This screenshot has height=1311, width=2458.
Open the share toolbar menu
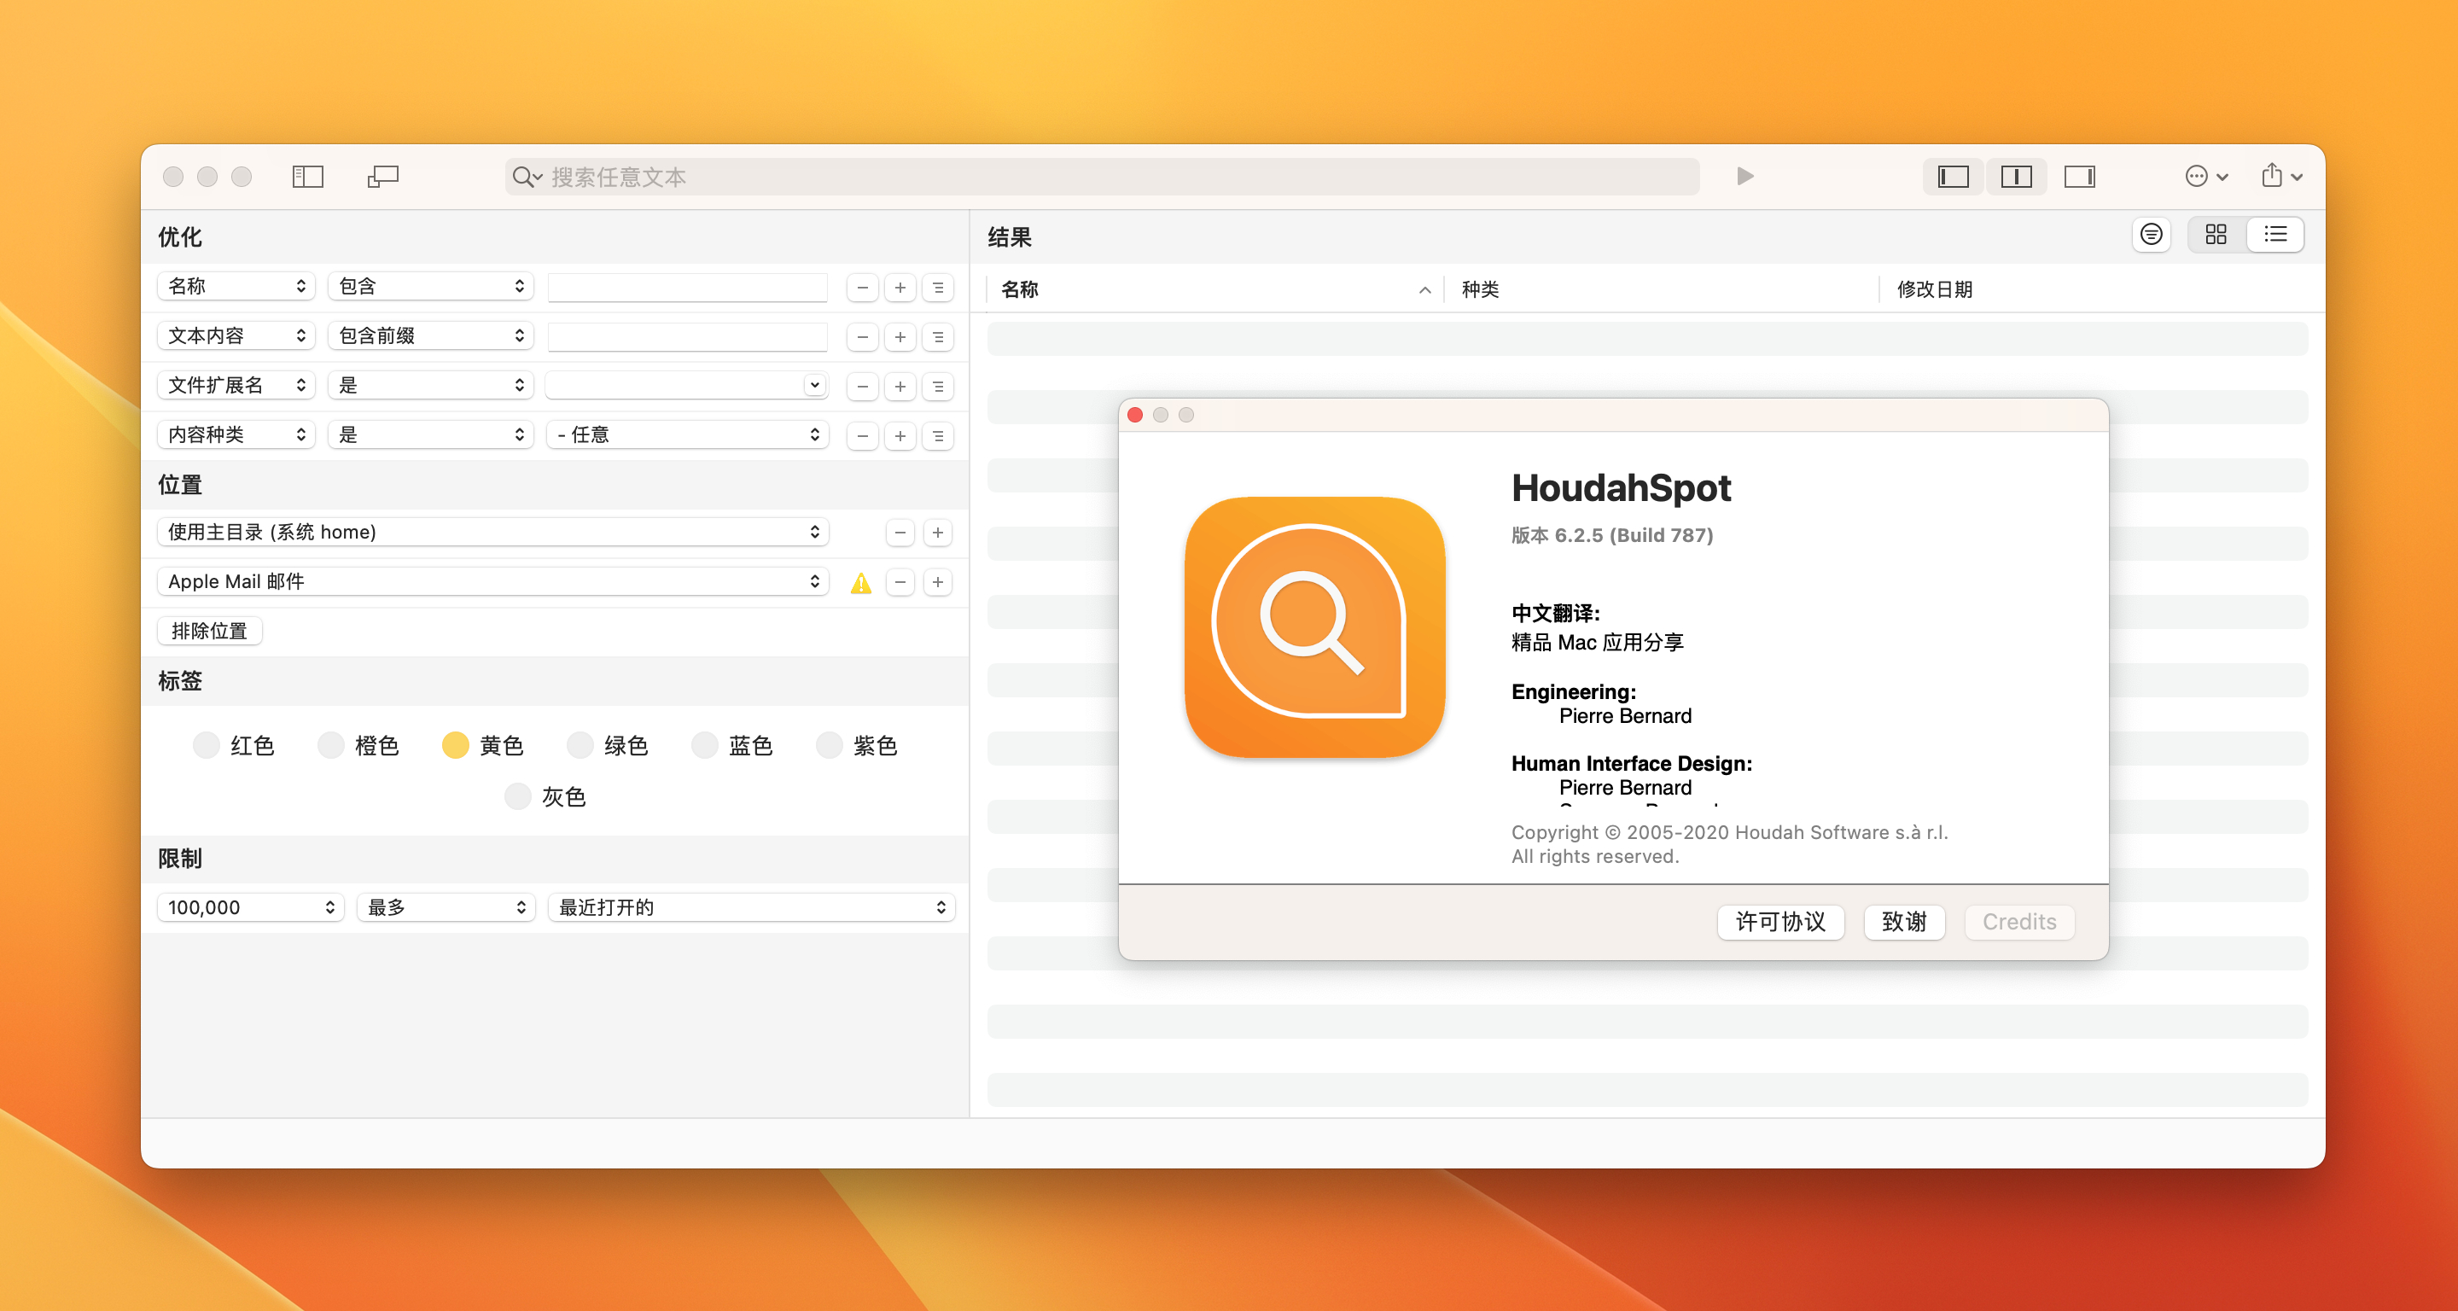pos(2281,177)
